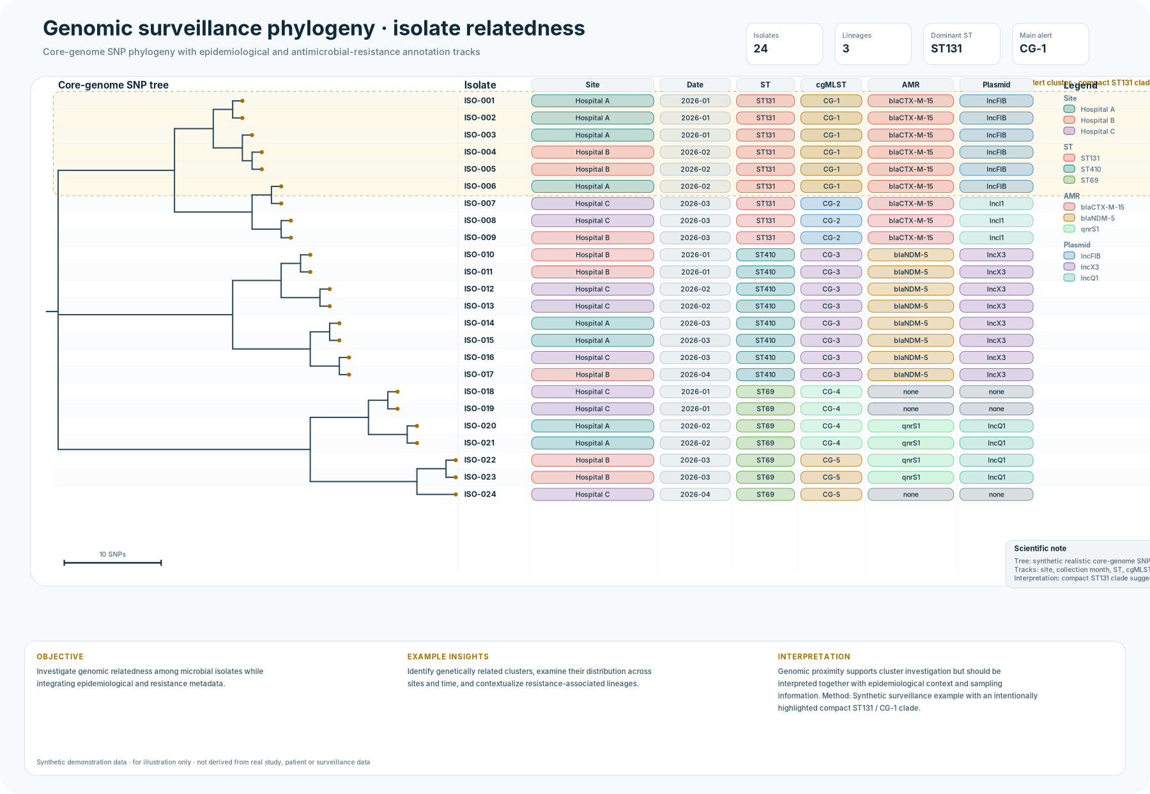Click the AMR column header
The image size is (1150, 794).
pyautogui.click(x=910, y=84)
